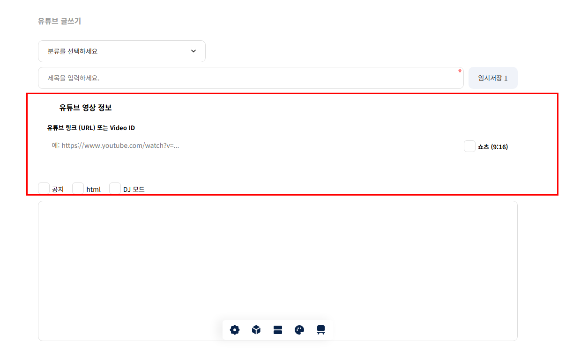
Task: Click the 3D cube icon in bottom toolbar
Action: point(256,330)
